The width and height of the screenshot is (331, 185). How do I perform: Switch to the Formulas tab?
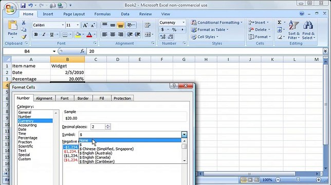[102, 14]
